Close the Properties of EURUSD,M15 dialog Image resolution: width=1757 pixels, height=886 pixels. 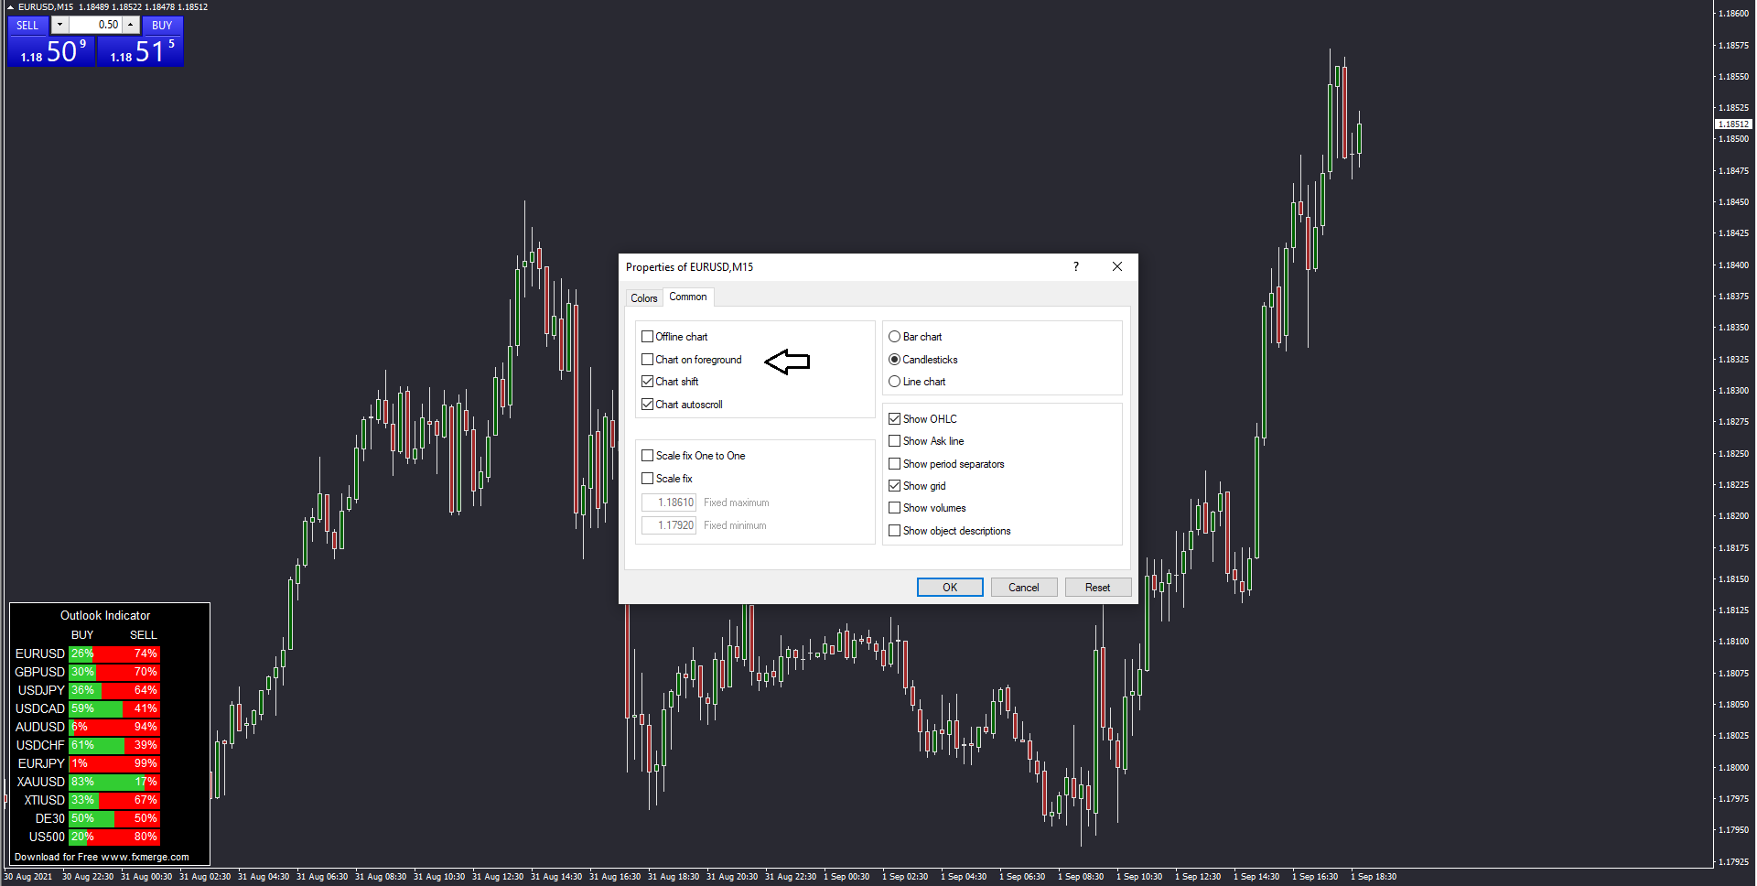[x=1117, y=266]
